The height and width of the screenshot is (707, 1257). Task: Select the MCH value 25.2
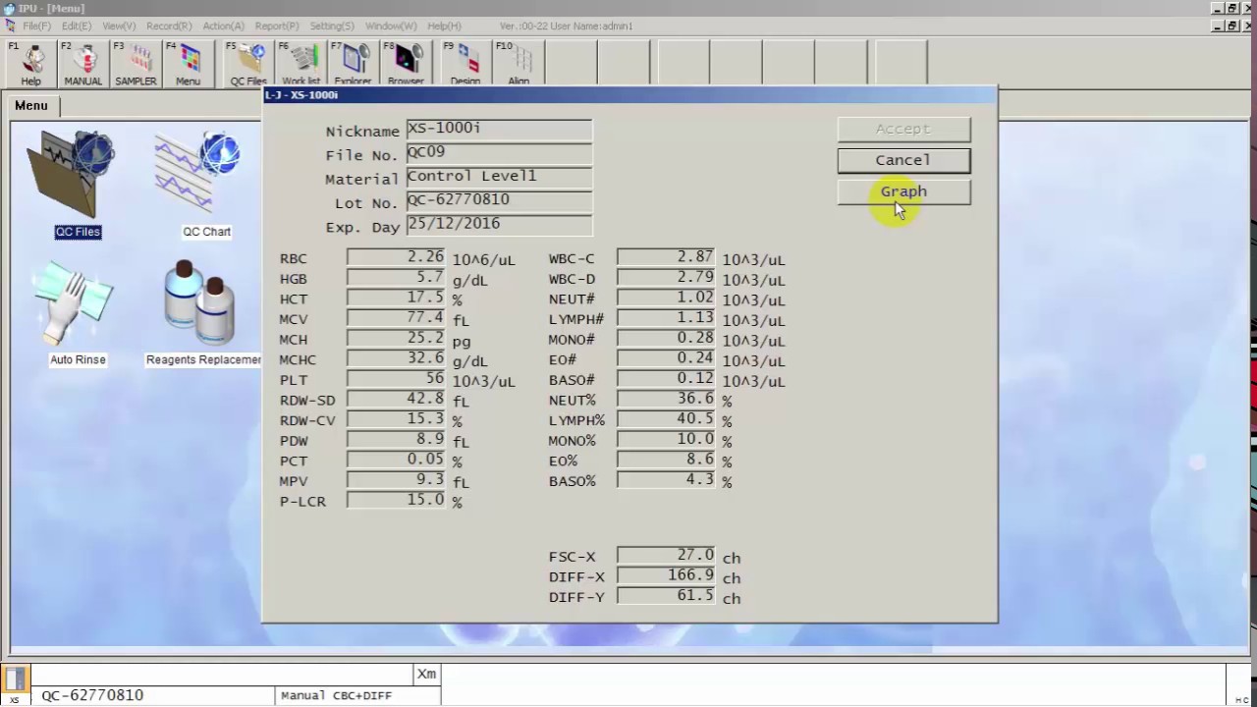click(397, 339)
